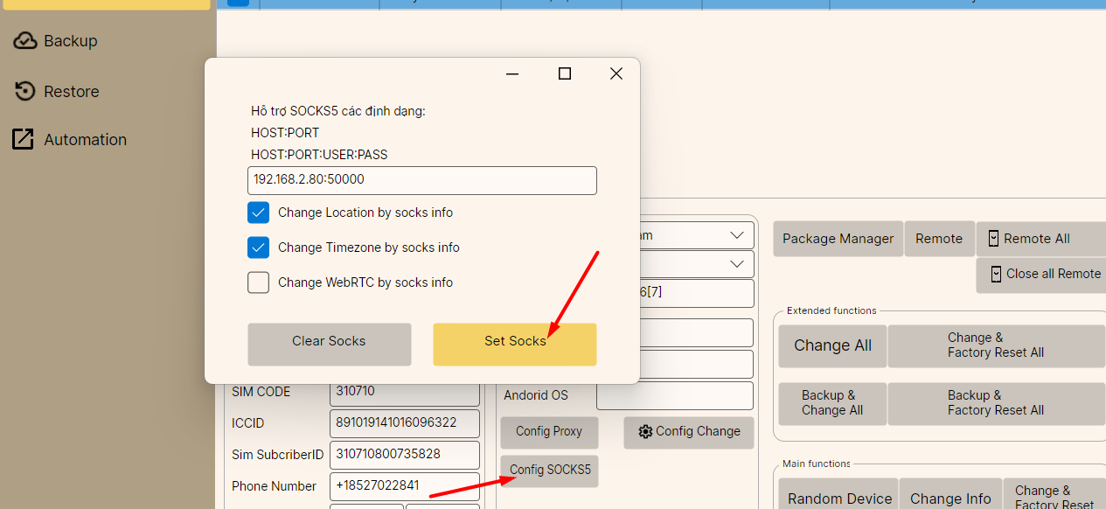Screen dimensions: 1106x509
Task: Open the Automation menu item
Action: [85, 140]
